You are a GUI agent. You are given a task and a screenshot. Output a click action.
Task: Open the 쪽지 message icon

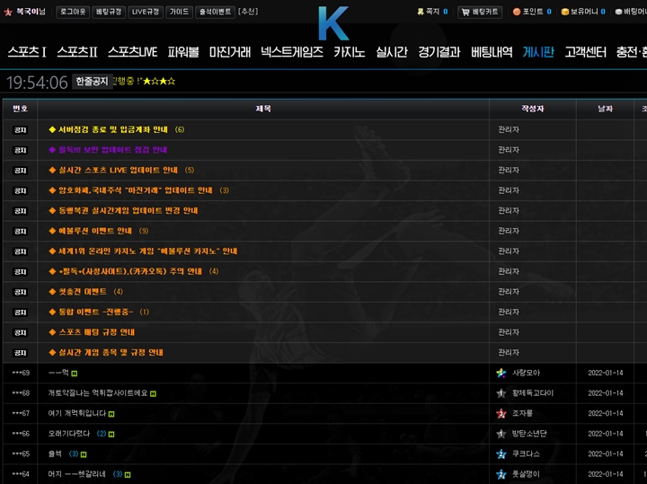421,12
